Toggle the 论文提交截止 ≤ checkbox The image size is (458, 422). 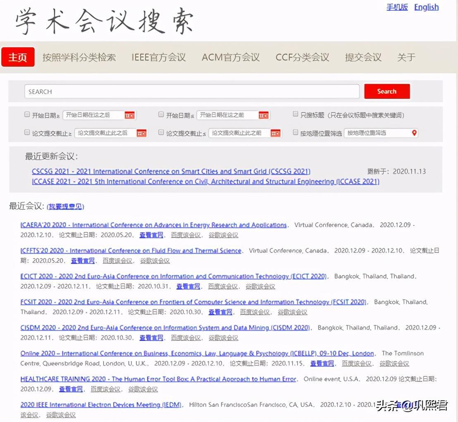pyautogui.click(x=161, y=132)
